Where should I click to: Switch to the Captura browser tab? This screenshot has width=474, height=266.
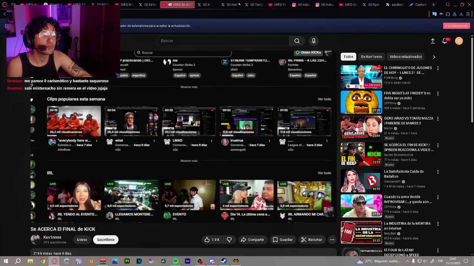pyautogui.click(x=418, y=5)
